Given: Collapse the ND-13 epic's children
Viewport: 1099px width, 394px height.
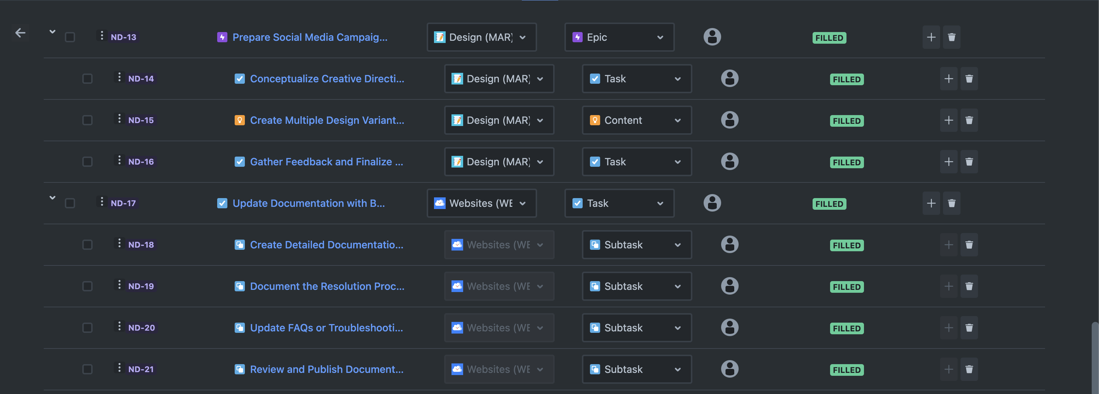Looking at the screenshot, I should pos(52,32).
